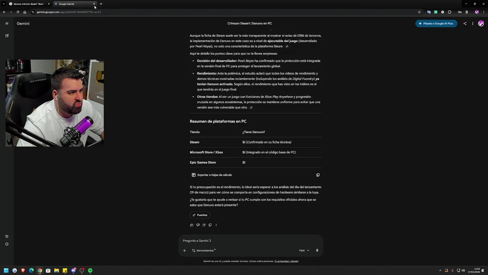Open the Google account avatar in Gemini header
The image size is (488, 275).
pos(481,23)
